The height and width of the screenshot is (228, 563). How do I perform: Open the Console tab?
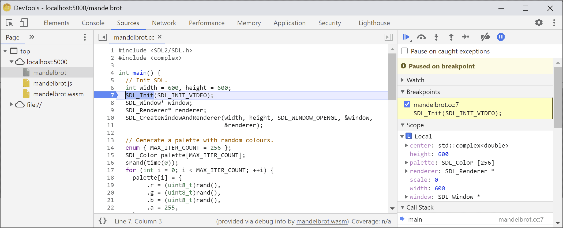pos(93,23)
